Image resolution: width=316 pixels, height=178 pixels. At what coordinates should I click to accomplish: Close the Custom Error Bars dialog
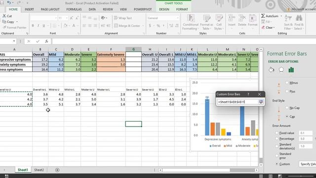[x=259, y=94]
